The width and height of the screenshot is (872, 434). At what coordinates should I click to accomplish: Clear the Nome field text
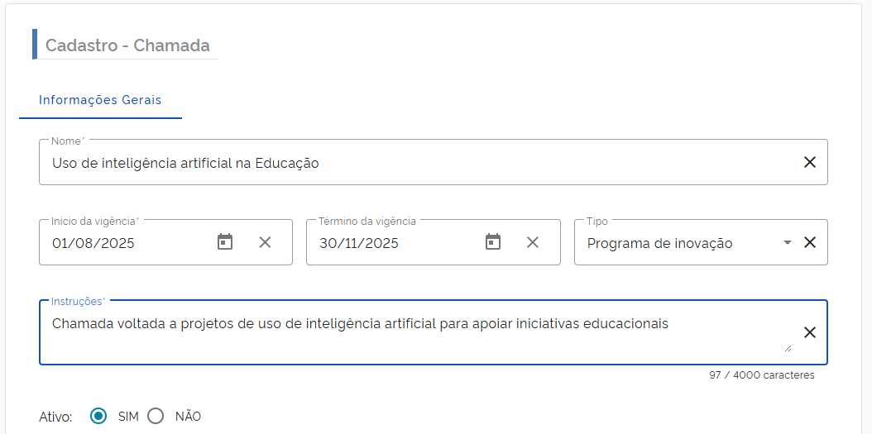(810, 162)
